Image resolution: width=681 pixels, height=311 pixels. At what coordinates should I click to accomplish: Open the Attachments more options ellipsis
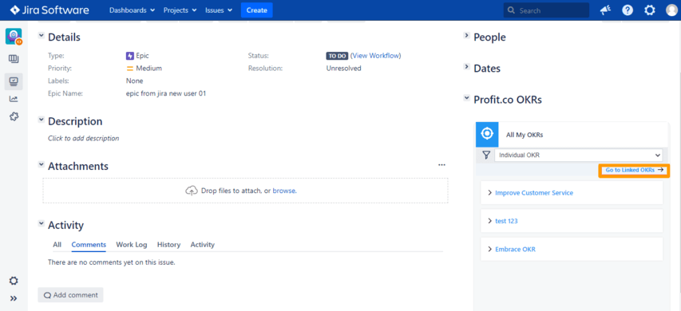coord(441,165)
